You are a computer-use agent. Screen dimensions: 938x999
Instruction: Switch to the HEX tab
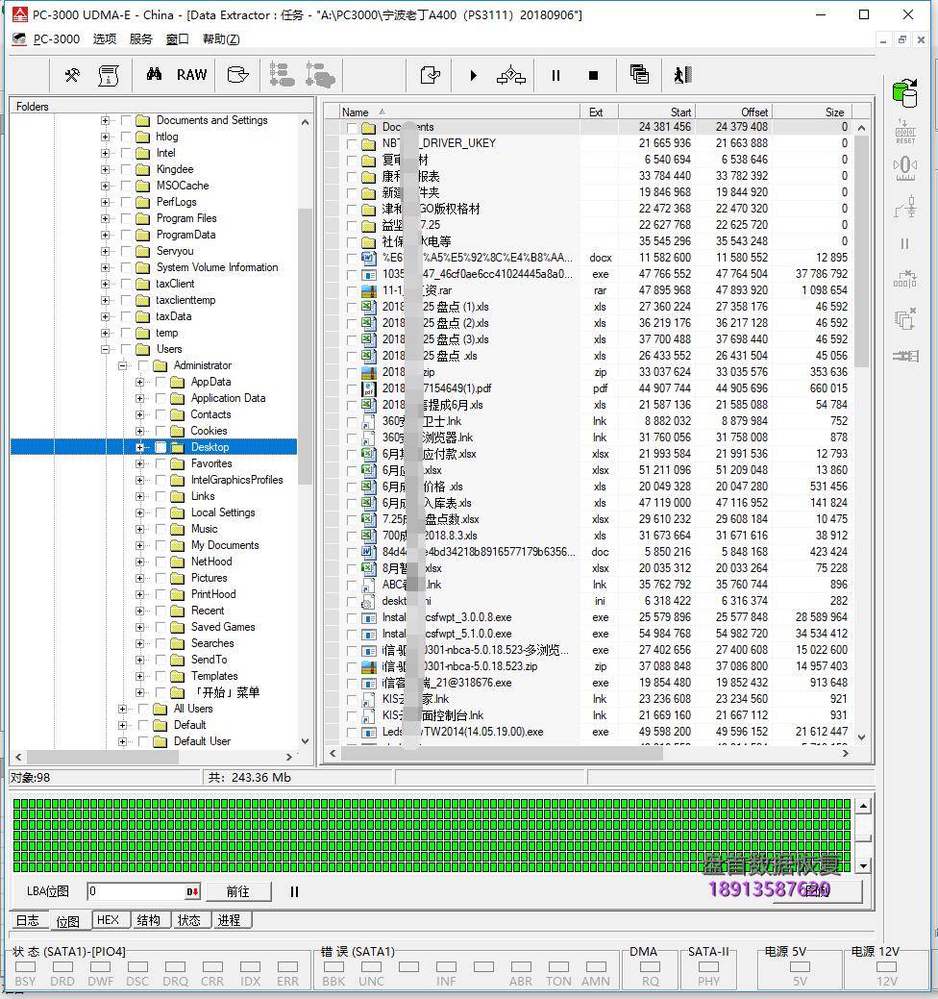pos(109,920)
